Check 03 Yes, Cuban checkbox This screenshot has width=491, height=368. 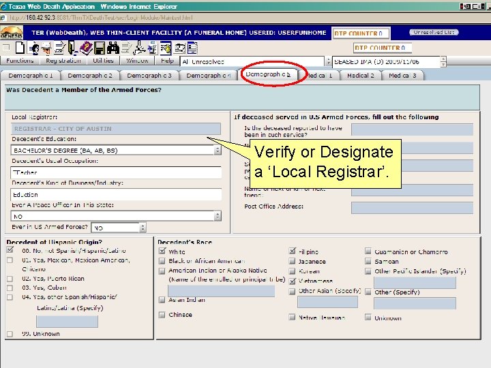click(x=10, y=288)
